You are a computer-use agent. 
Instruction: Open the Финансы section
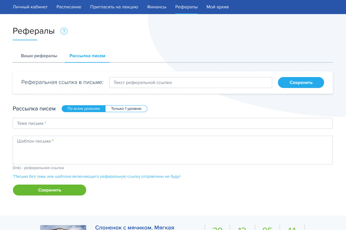(x=157, y=7)
